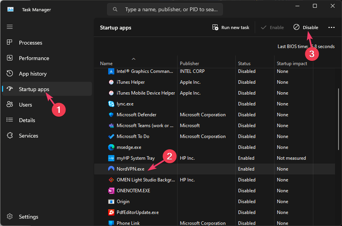Click the Intel Graphics Command Center icon
This screenshot has width=342, height=226.
click(111, 71)
